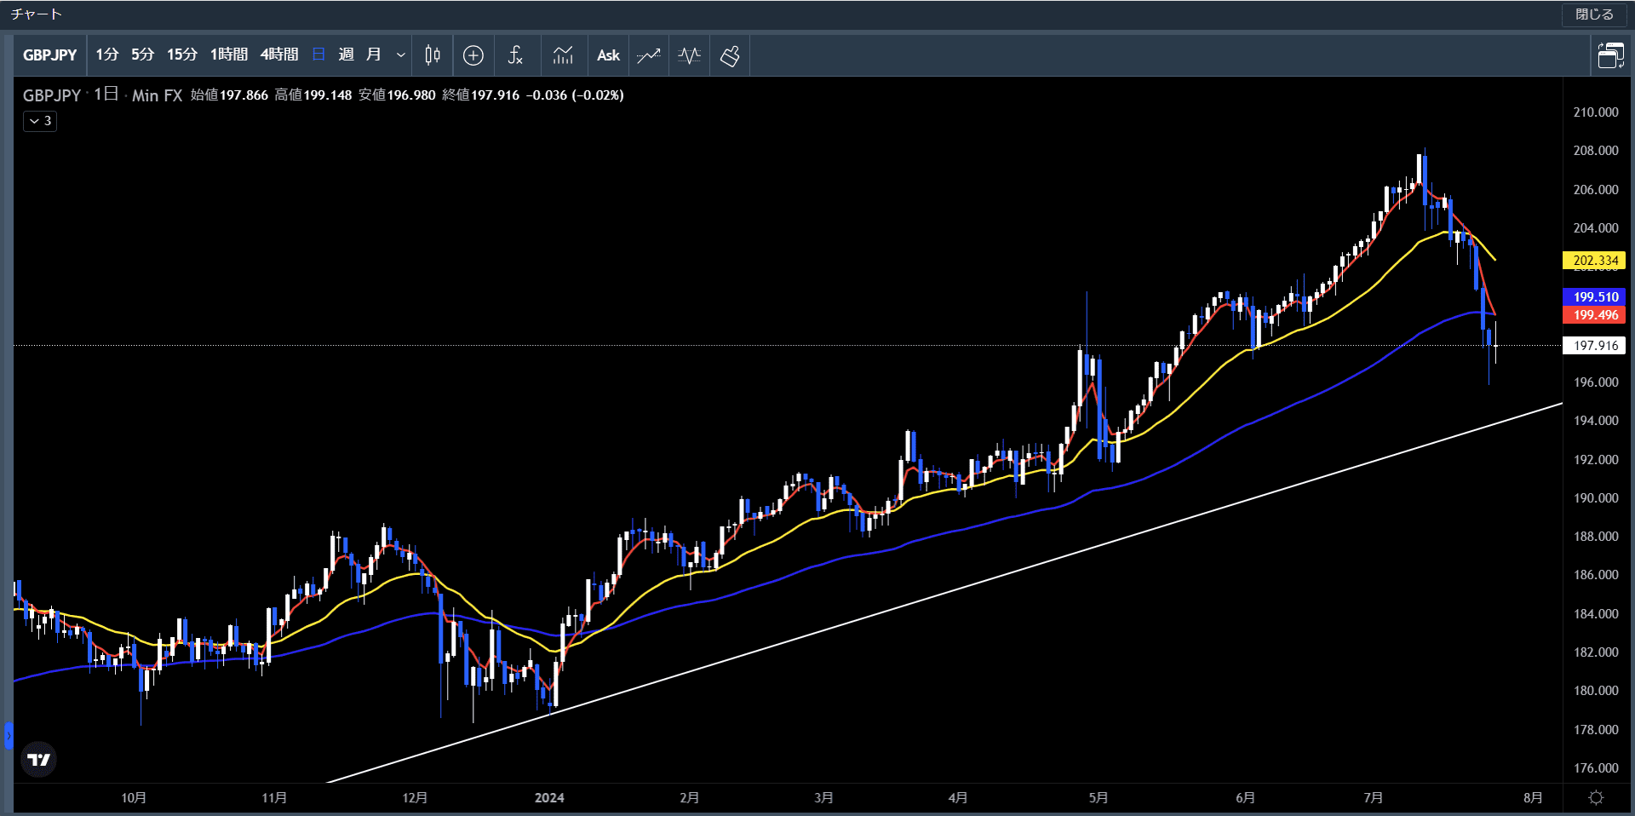Click the waveform pulse icon
The width and height of the screenshot is (1635, 816).
tap(690, 55)
